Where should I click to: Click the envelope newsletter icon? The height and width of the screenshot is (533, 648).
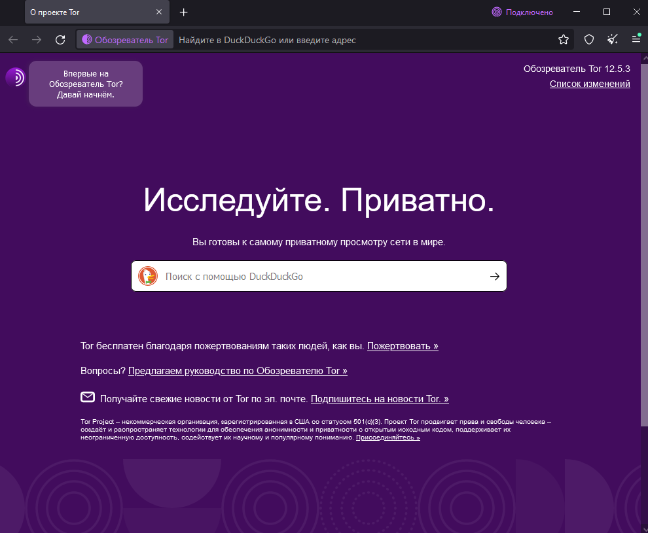[88, 397]
